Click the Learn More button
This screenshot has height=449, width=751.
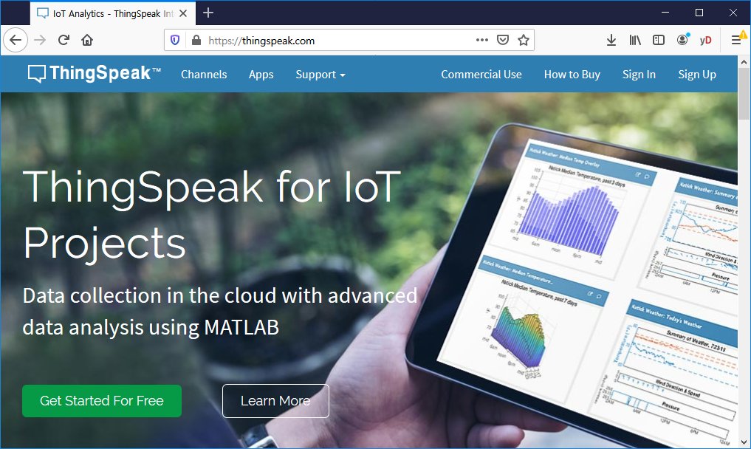[275, 400]
